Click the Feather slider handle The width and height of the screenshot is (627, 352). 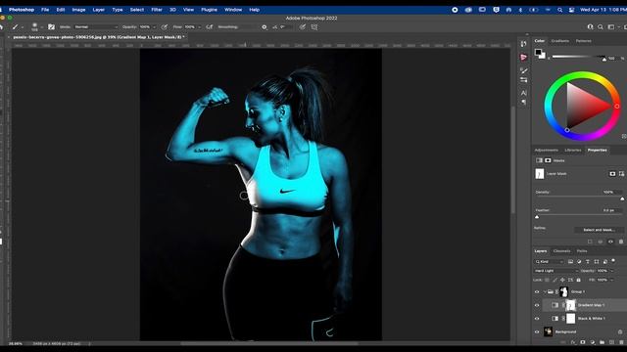pyautogui.click(x=537, y=217)
